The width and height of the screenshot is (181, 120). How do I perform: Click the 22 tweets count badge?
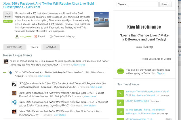(x=8, y=15)
